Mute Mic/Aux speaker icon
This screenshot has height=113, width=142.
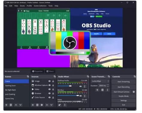pyautogui.click(x=81, y=96)
